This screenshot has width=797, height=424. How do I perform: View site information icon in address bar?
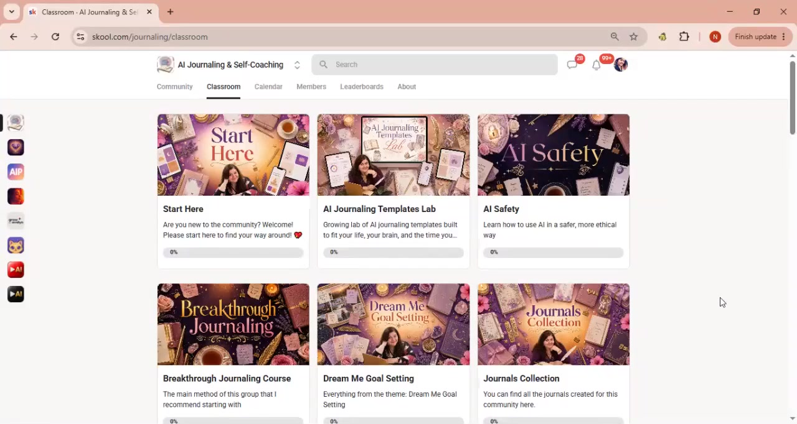tap(80, 37)
